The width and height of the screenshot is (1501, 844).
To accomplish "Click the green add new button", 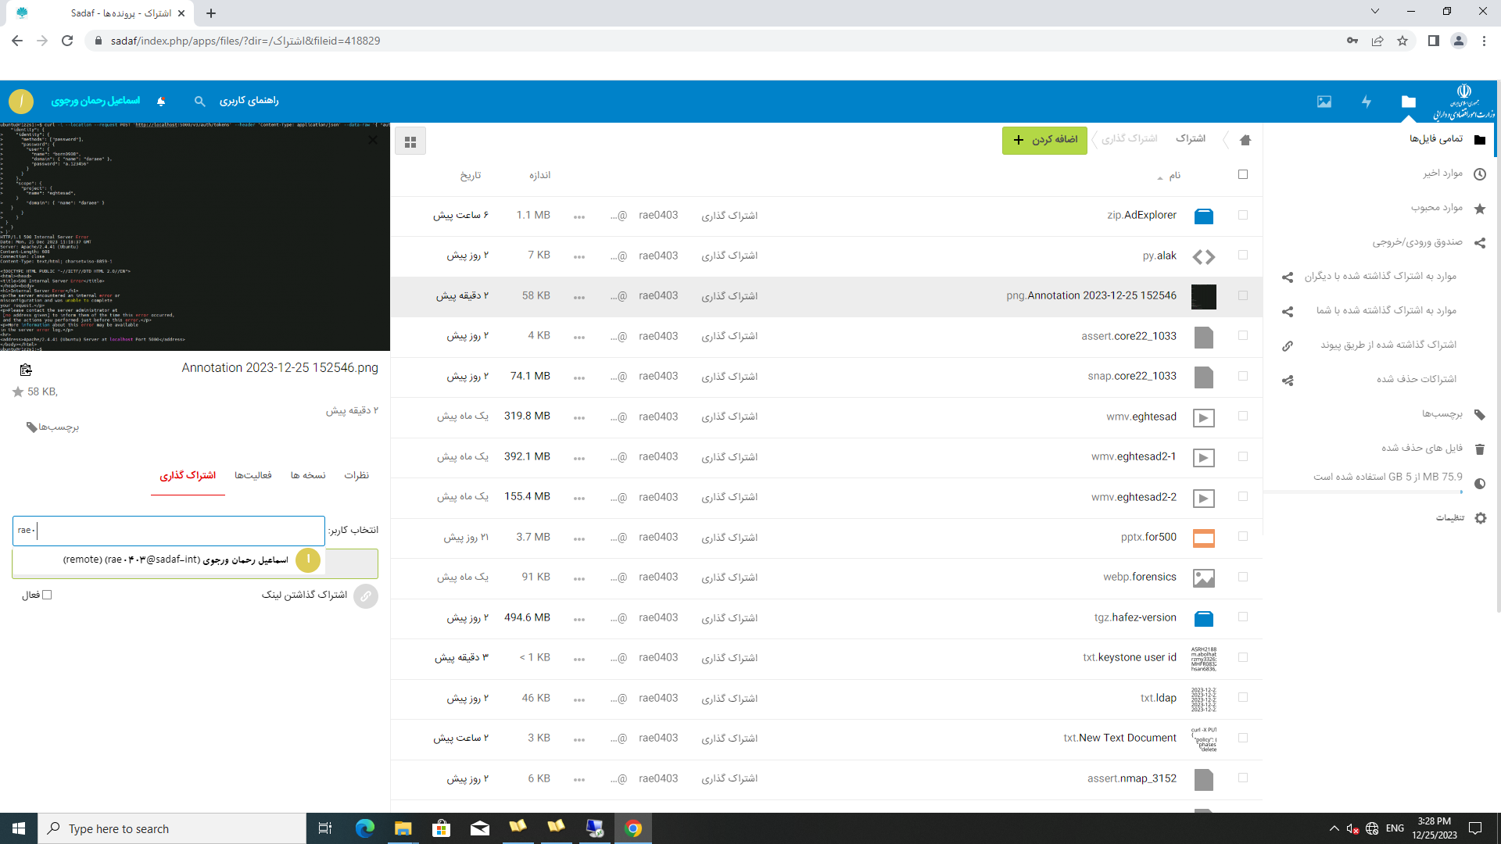I will pos(1044,140).
